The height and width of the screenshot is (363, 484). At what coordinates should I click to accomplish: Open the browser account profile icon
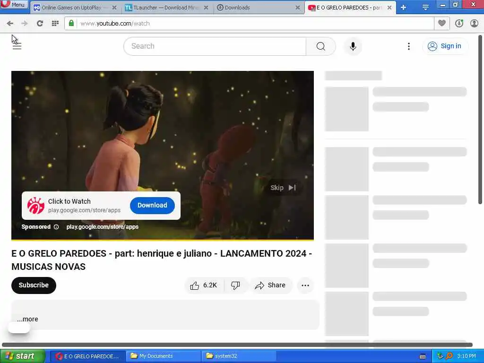point(474,23)
